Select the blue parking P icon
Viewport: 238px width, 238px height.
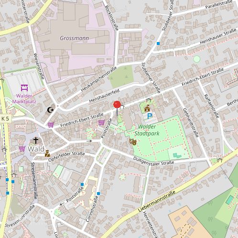[150, 116]
